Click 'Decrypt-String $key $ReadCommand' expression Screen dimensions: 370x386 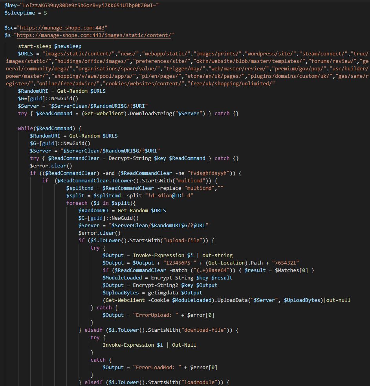(x=157, y=158)
